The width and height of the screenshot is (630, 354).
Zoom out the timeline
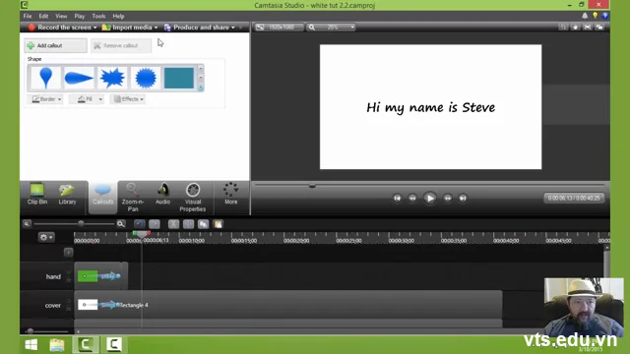(x=27, y=223)
